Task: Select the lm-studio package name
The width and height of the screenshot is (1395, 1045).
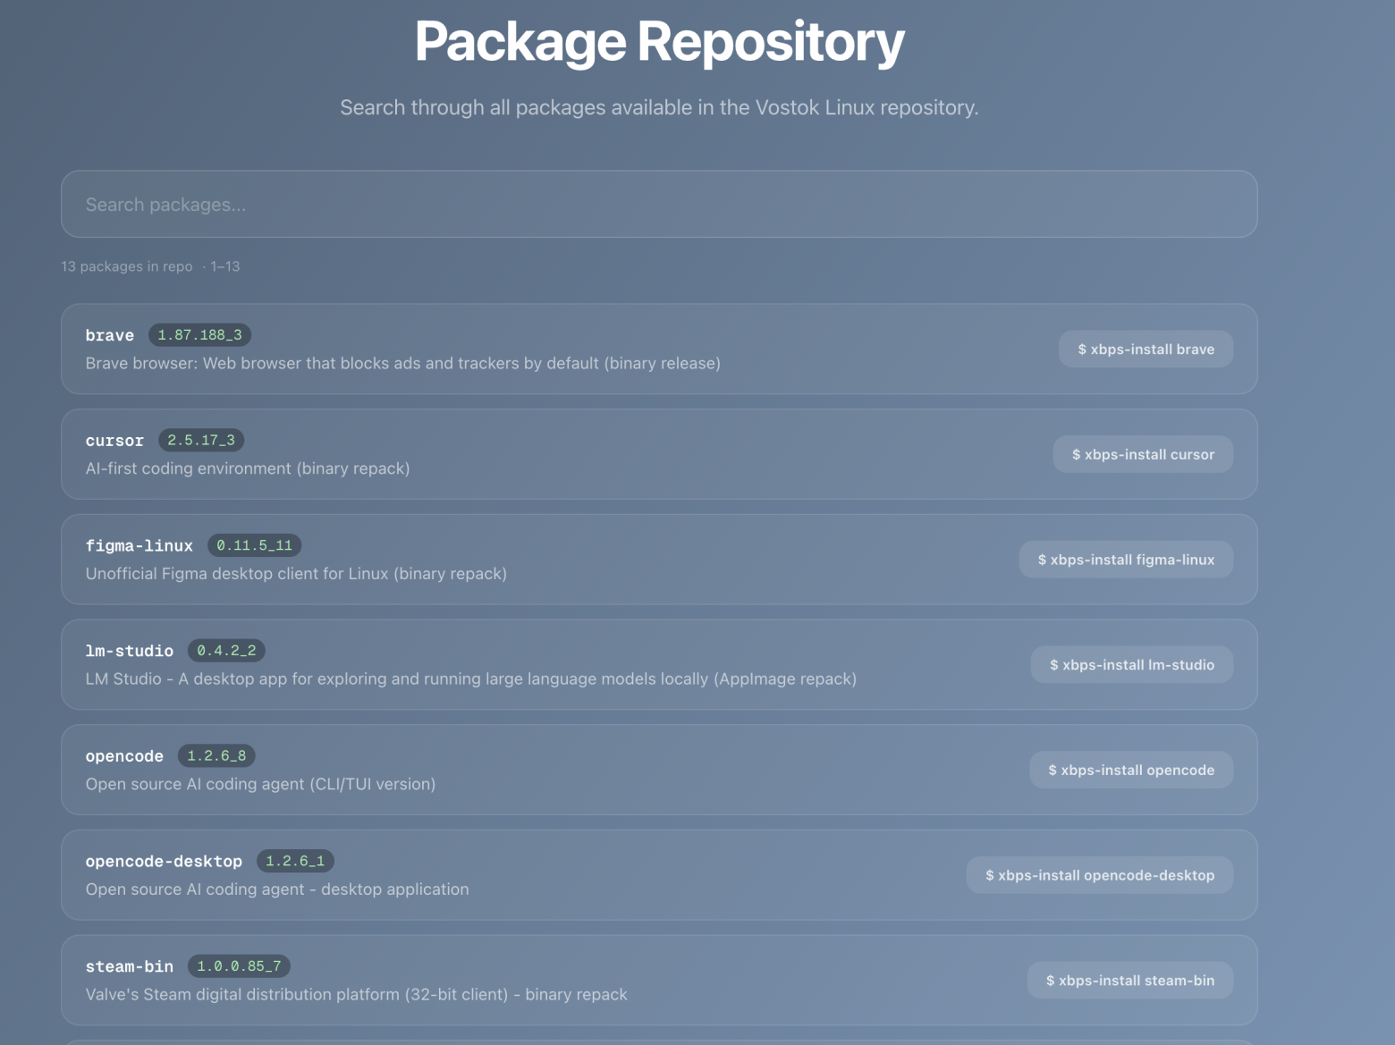Action: click(x=130, y=651)
